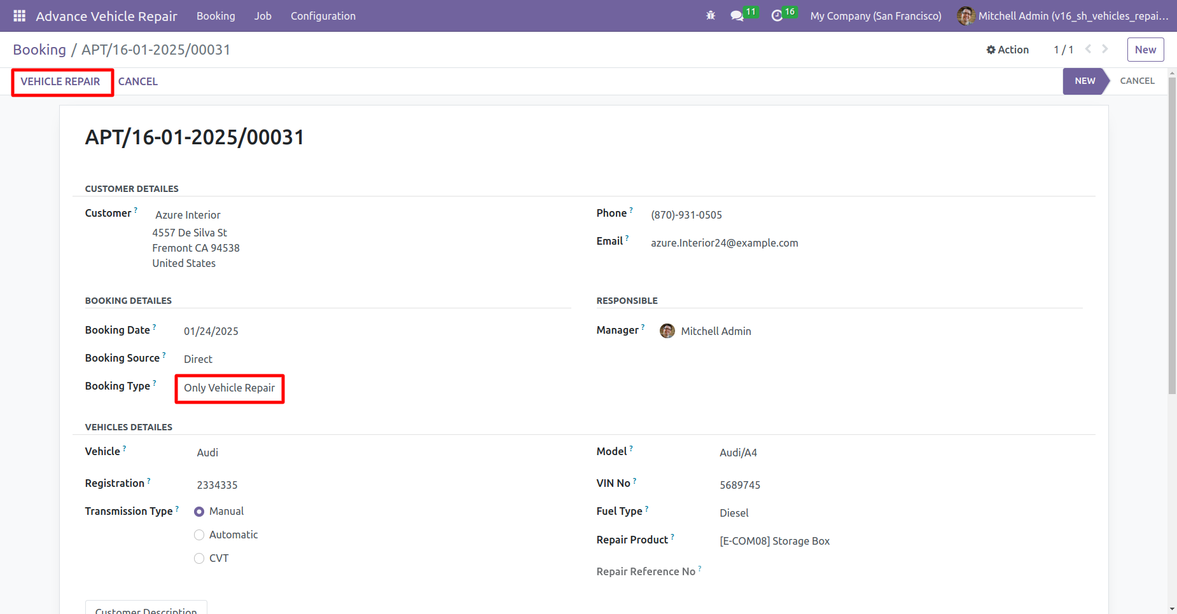Click the NEW status stage

tap(1085, 81)
